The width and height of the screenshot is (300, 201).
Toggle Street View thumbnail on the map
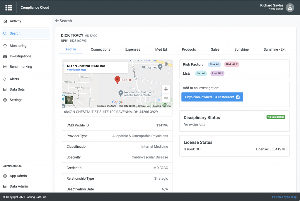[69, 100]
